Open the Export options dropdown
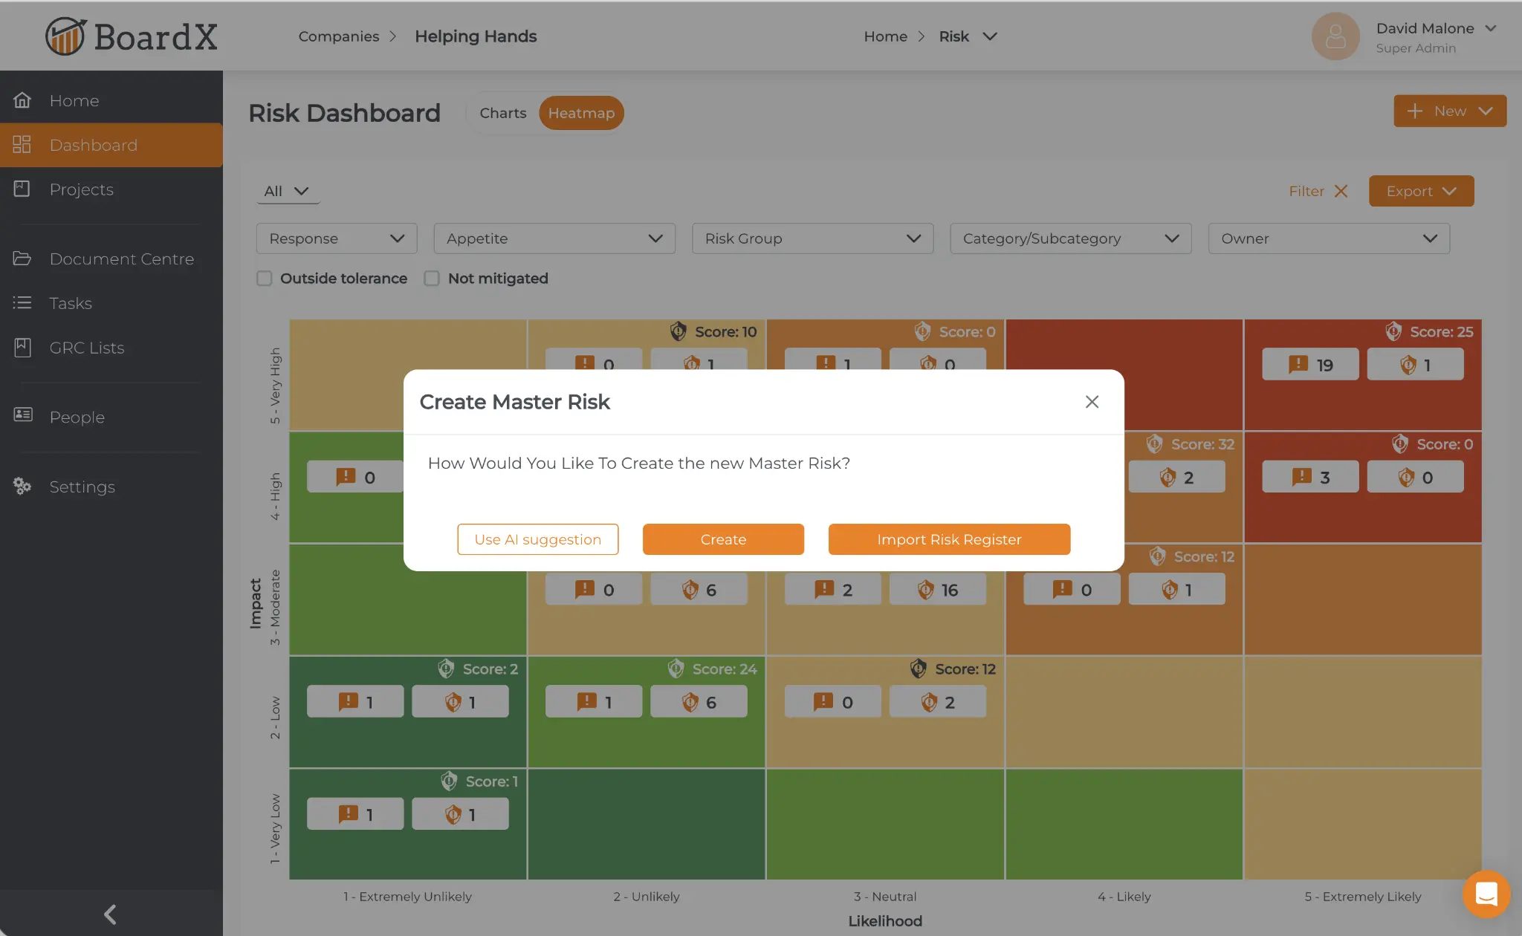1522x936 pixels. point(1419,191)
